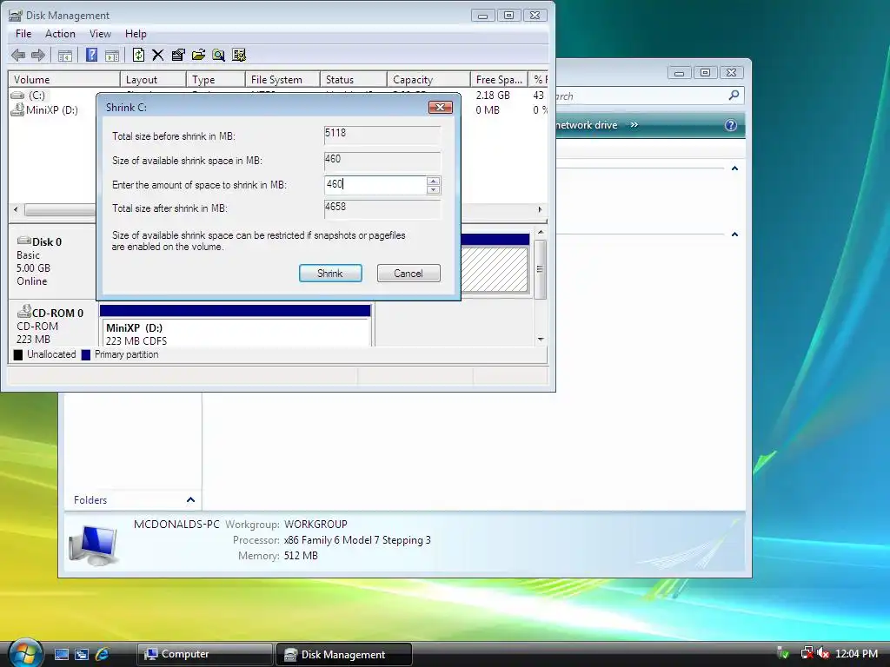The width and height of the screenshot is (890, 667).
Task: Click the Delete X toolbar icon
Action: pos(158,55)
